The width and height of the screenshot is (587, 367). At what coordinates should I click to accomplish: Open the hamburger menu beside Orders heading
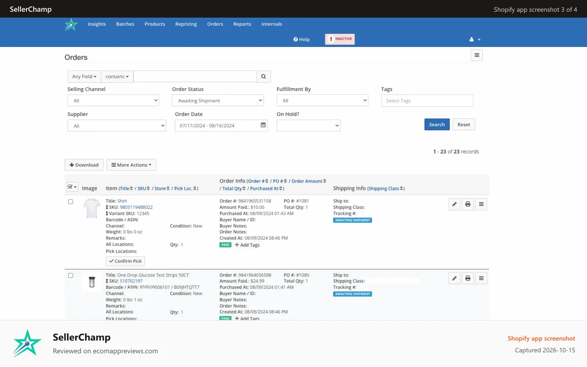477,55
